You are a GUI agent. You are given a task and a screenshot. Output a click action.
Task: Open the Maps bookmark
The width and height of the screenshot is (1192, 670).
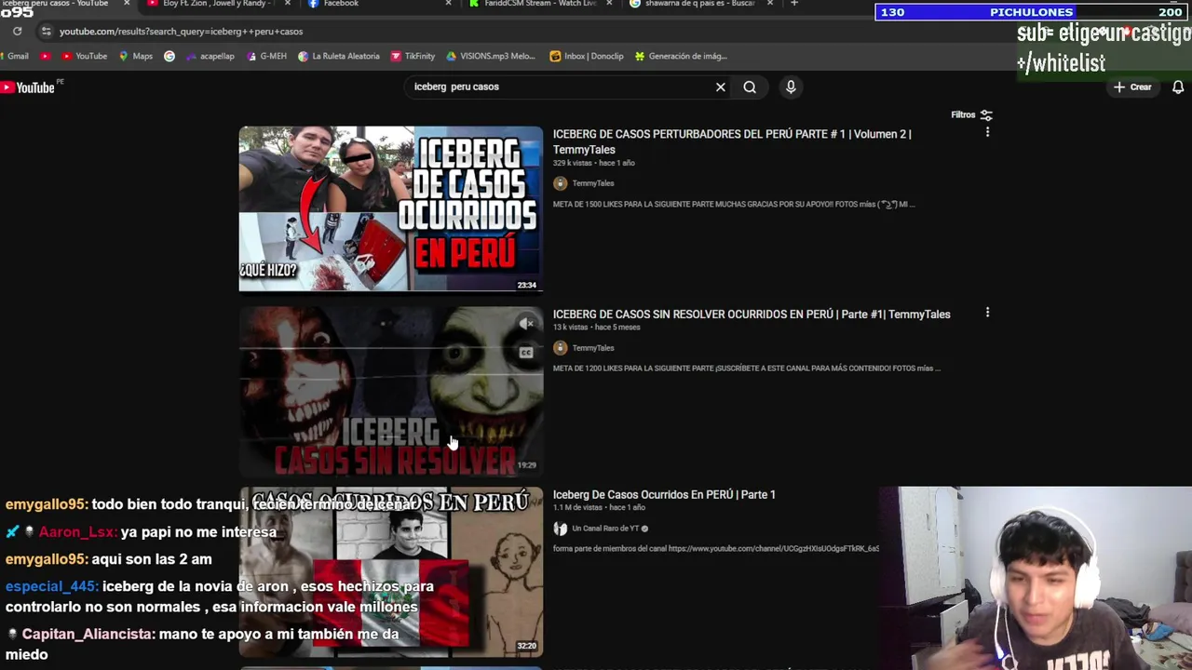136,56
